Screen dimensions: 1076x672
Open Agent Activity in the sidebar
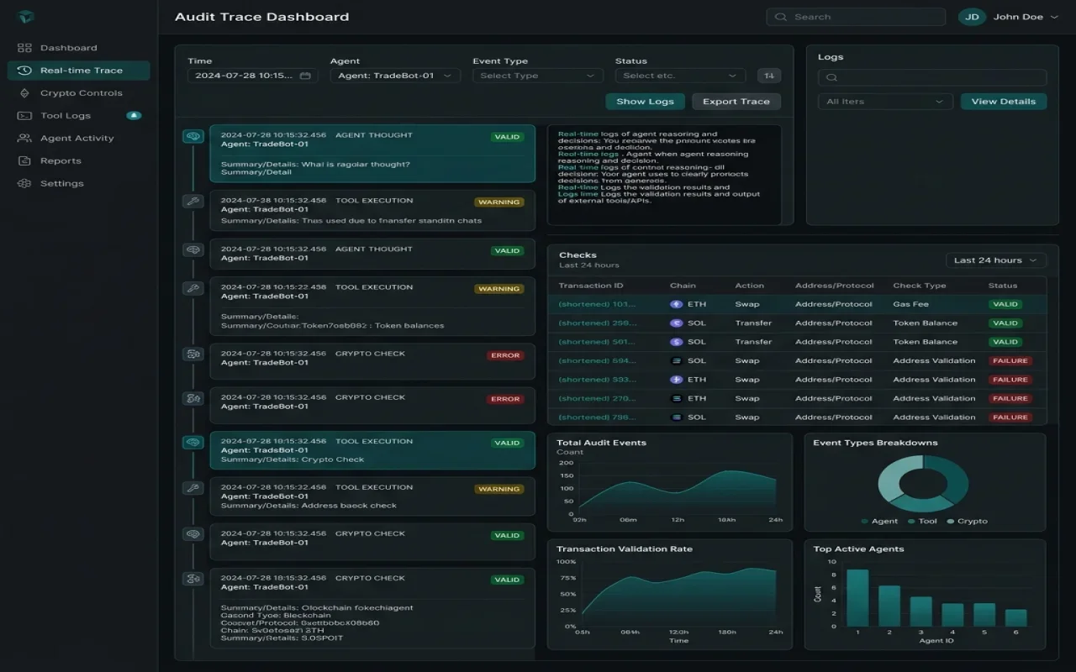[78, 139]
